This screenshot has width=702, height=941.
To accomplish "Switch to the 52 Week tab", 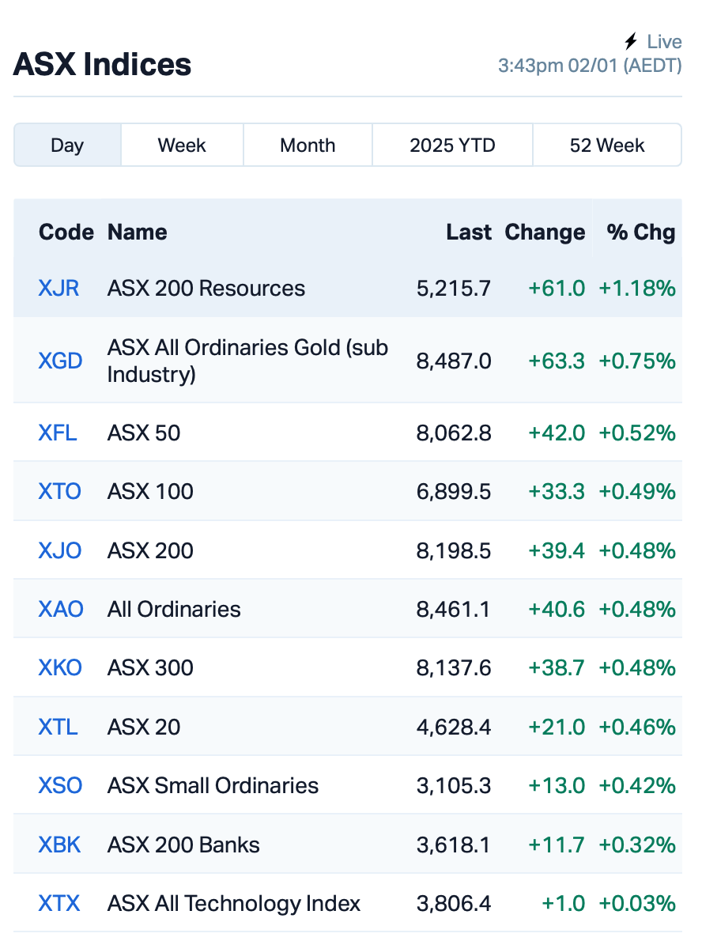I will coord(607,145).
